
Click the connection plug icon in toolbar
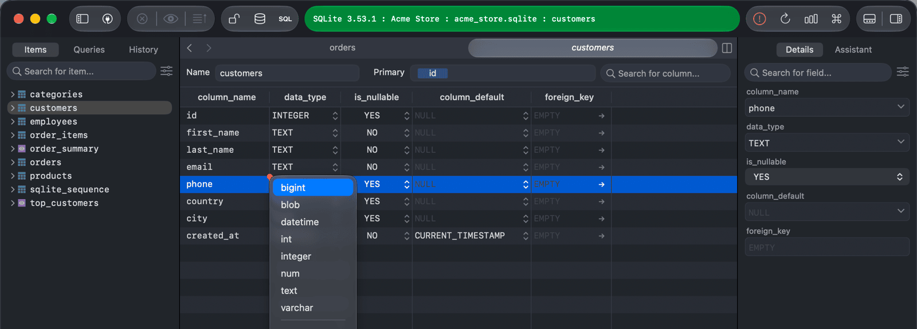(x=107, y=19)
